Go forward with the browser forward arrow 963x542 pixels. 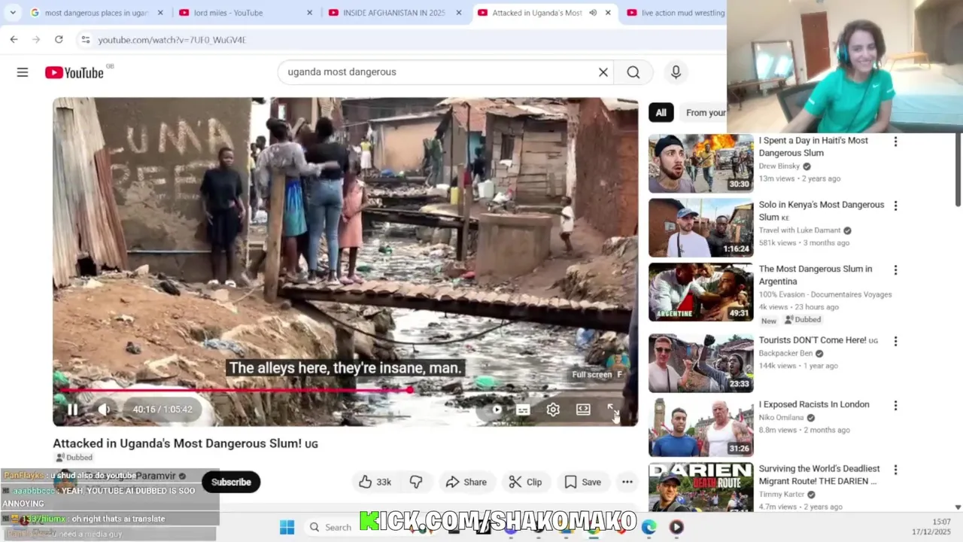coord(36,39)
